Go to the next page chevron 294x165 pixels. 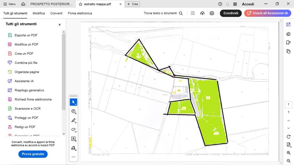click(289, 128)
